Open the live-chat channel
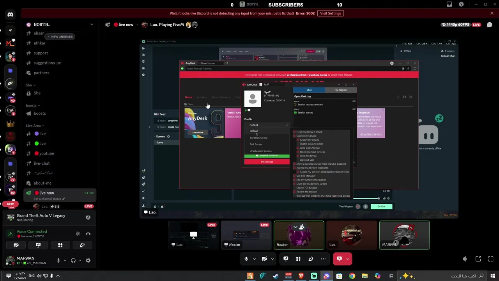 [x=58, y=164]
